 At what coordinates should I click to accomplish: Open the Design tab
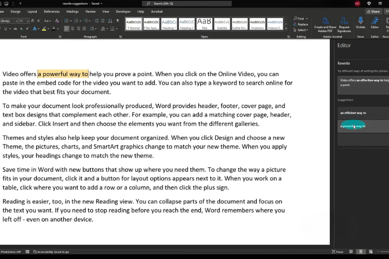[x=16, y=11]
